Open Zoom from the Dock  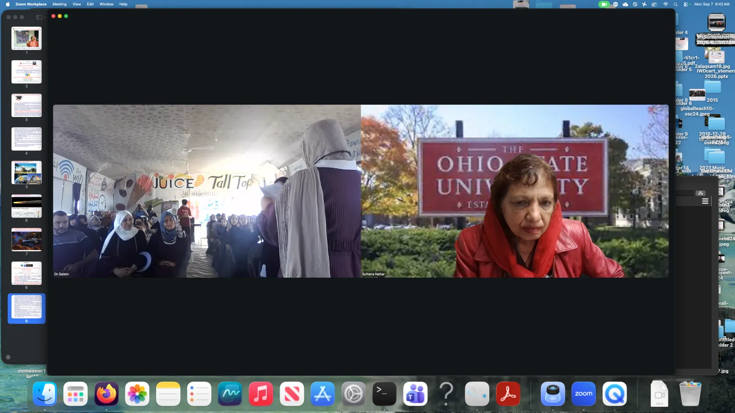click(583, 394)
